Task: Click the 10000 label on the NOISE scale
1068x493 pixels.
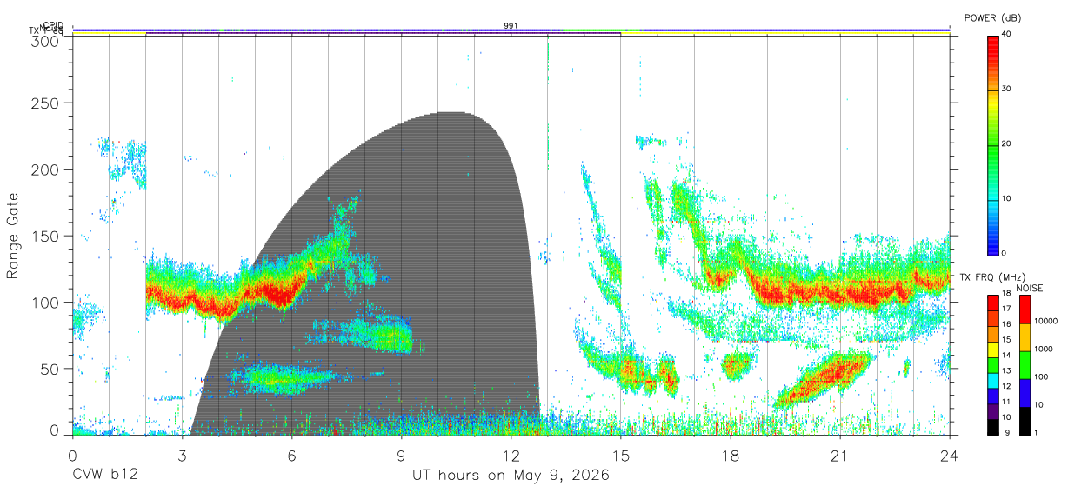Action: [x=1045, y=321]
